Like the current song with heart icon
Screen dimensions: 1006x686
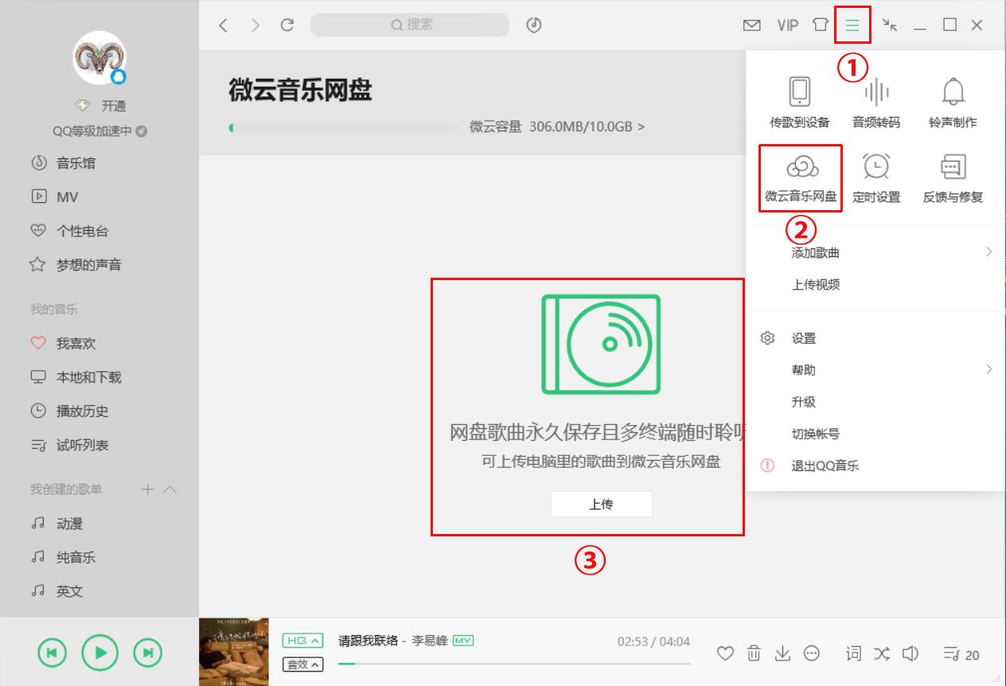[725, 653]
